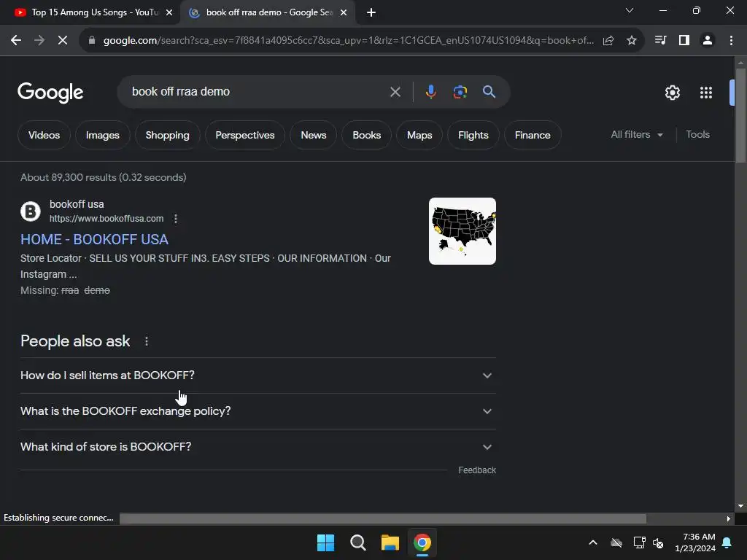Click the bookoff usa site favicon
This screenshot has width=747, height=560.
[x=31, y=211]
